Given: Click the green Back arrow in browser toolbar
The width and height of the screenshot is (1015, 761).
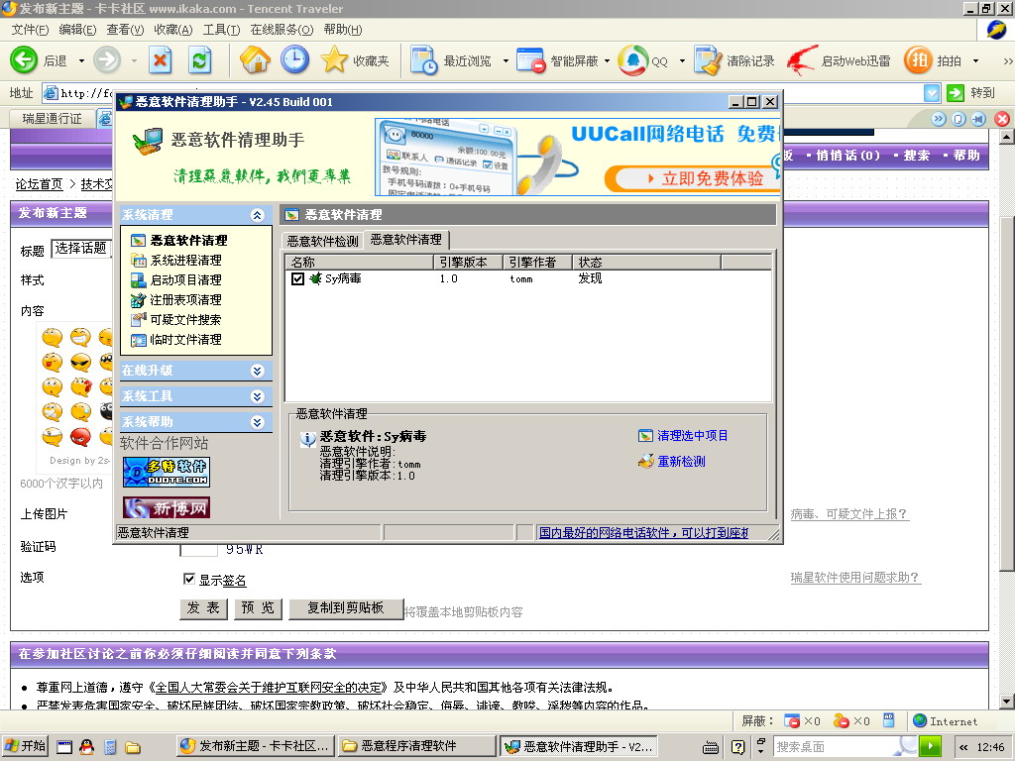Looking at the screenshot, I should click(24, 60).
